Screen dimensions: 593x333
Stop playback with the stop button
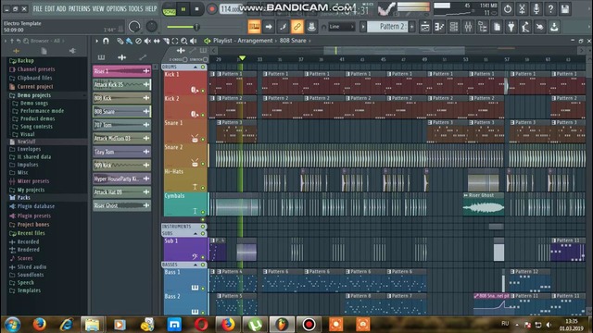tap(196, 8)
